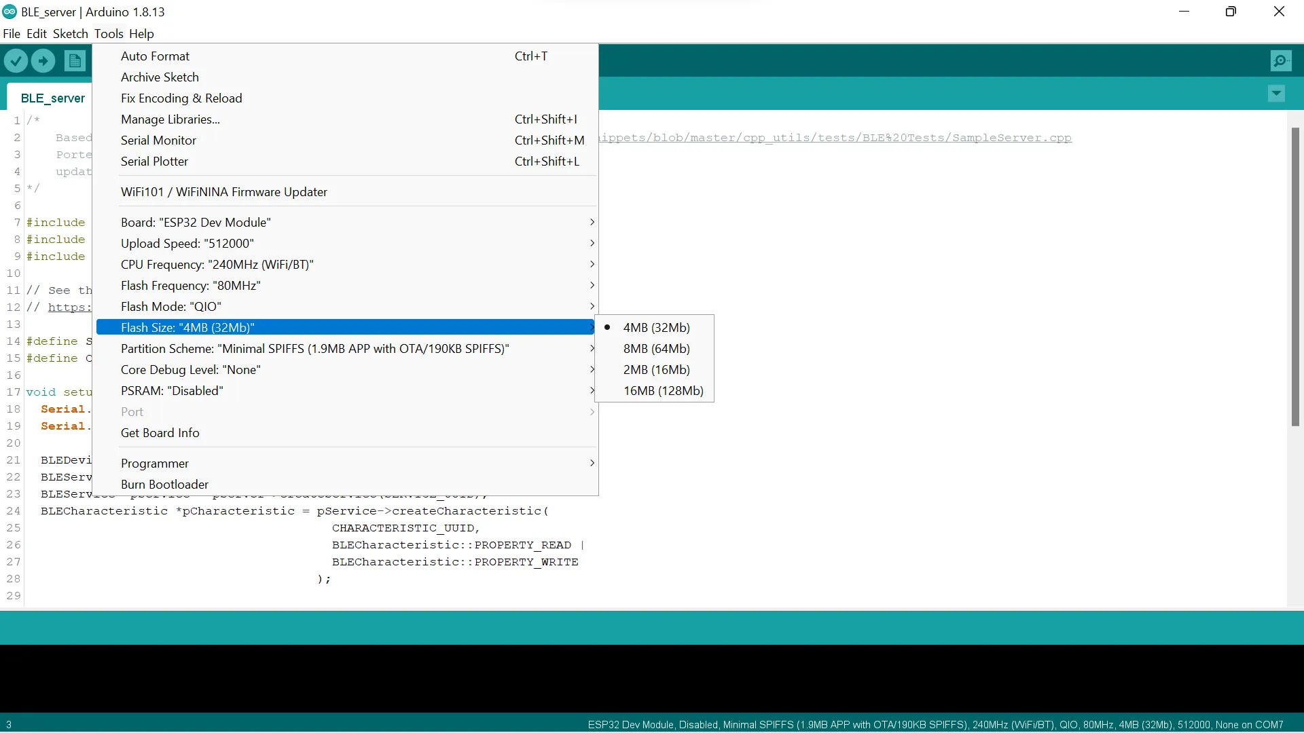Open the tab dropdown arrow at right

(x=1276, y=93)
